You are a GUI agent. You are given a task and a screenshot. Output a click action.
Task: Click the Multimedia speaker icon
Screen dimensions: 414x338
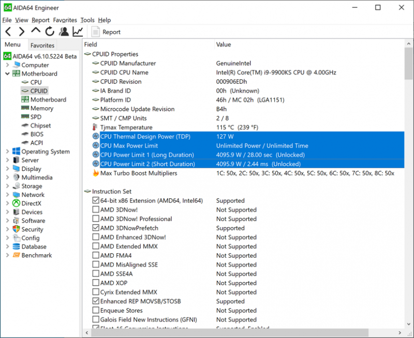click(17, 177)
